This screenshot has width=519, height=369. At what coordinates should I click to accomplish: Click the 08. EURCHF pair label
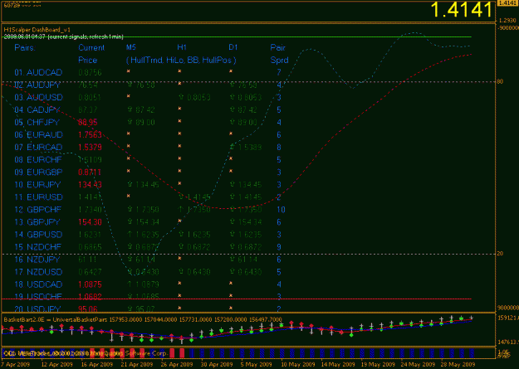38,160
